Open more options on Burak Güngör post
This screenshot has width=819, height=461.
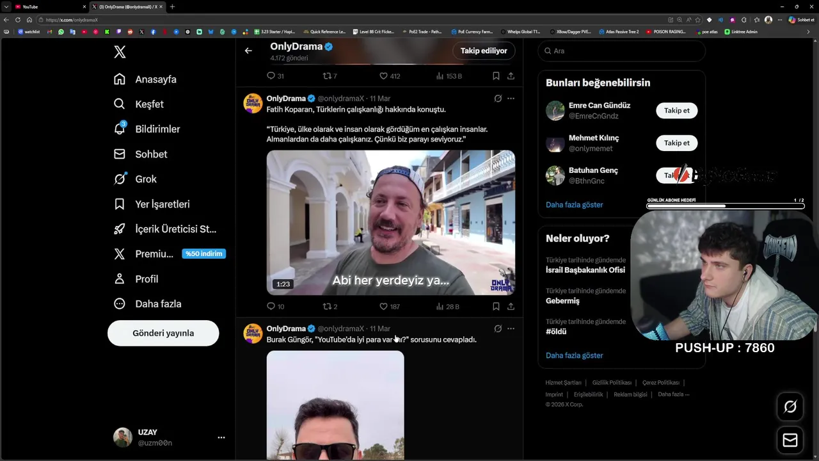point(511,328)
